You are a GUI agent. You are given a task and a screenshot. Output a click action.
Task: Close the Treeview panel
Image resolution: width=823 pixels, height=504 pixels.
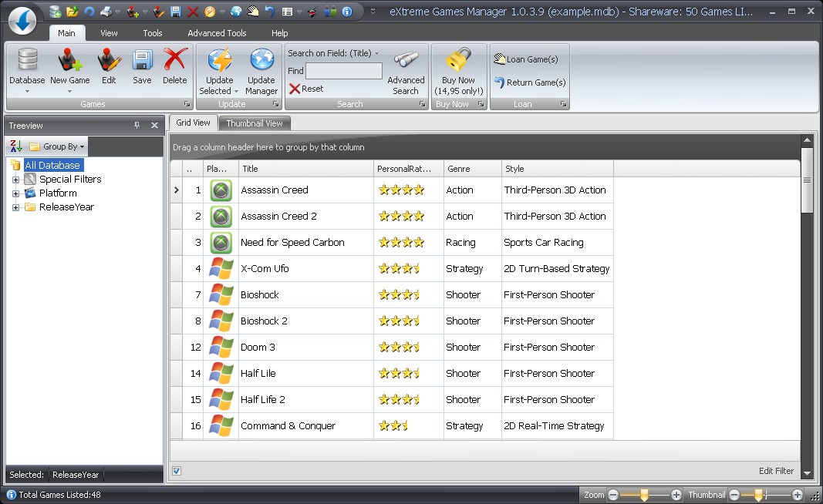(154, 126)
